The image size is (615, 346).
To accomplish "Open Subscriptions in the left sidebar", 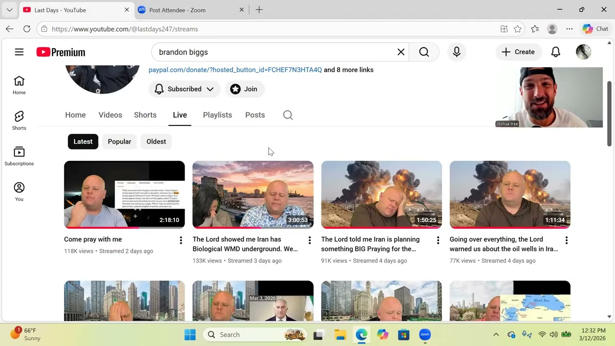I will pyautogui.click(x=19, y=157).
